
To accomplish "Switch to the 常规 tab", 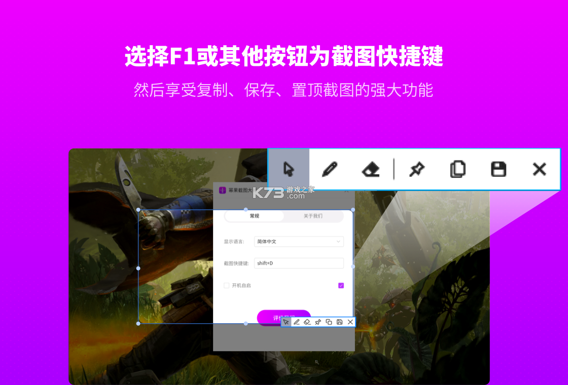I will 254,216.
